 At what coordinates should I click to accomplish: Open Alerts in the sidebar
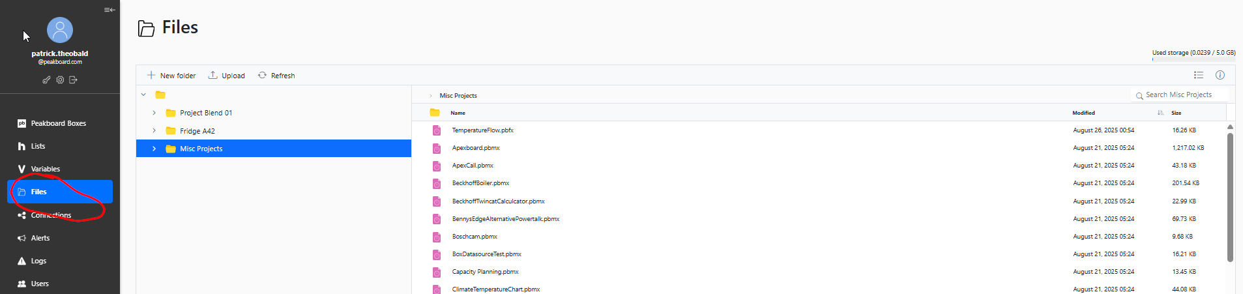point(60,238)
